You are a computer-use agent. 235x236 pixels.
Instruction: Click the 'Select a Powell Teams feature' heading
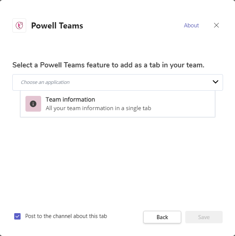[x=108, y=65]
